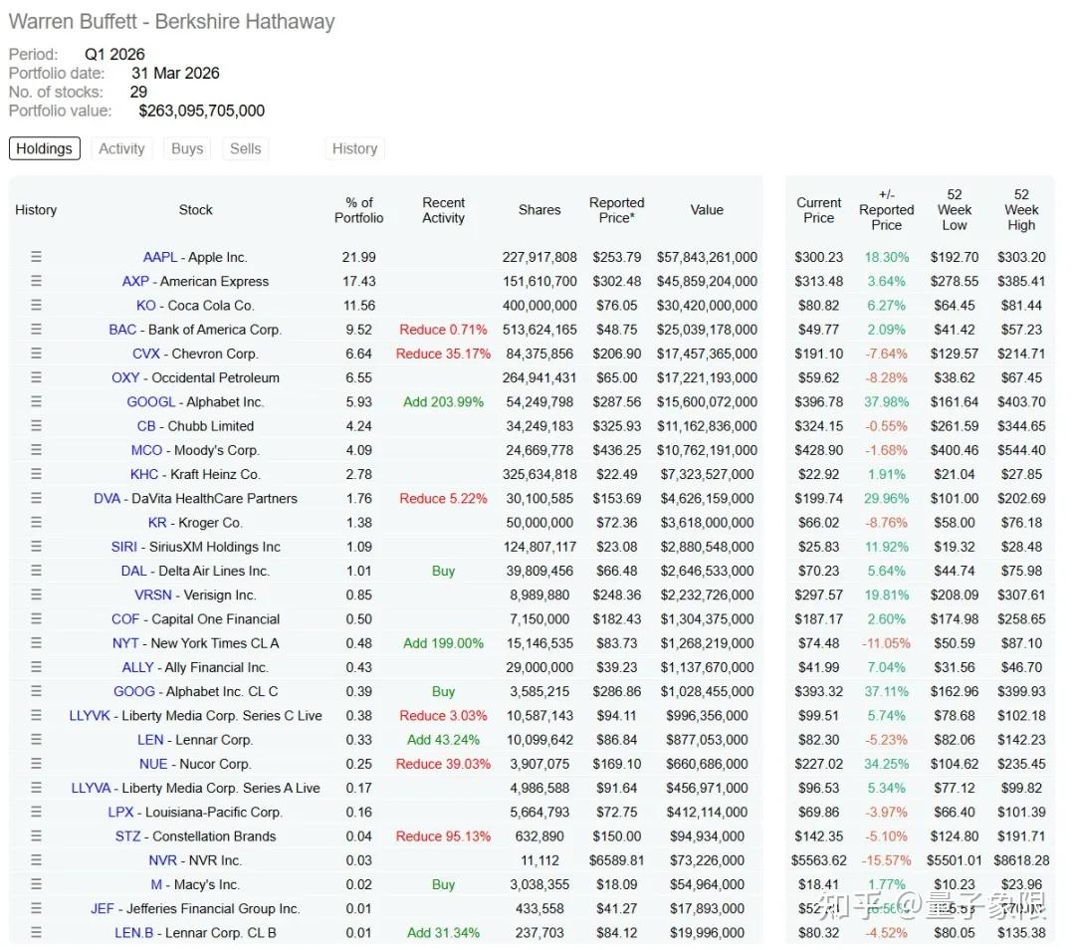Switch to the Activity tab
The image size is (1075, 950).
(121, 148)
